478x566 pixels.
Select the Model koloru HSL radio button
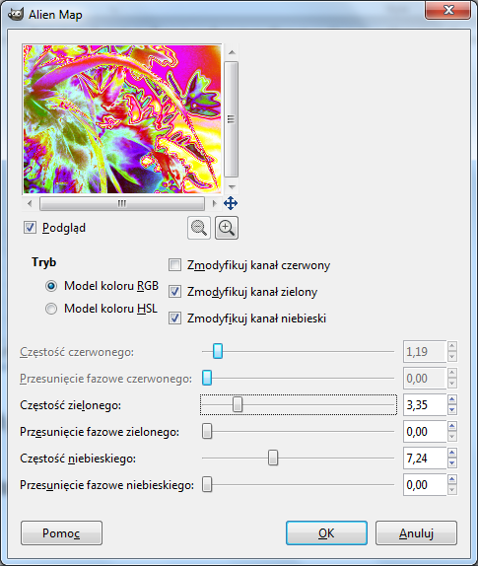point(51,309)
